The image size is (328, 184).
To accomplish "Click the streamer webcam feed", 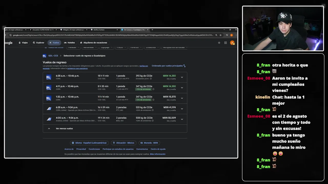I will (283, 29).
